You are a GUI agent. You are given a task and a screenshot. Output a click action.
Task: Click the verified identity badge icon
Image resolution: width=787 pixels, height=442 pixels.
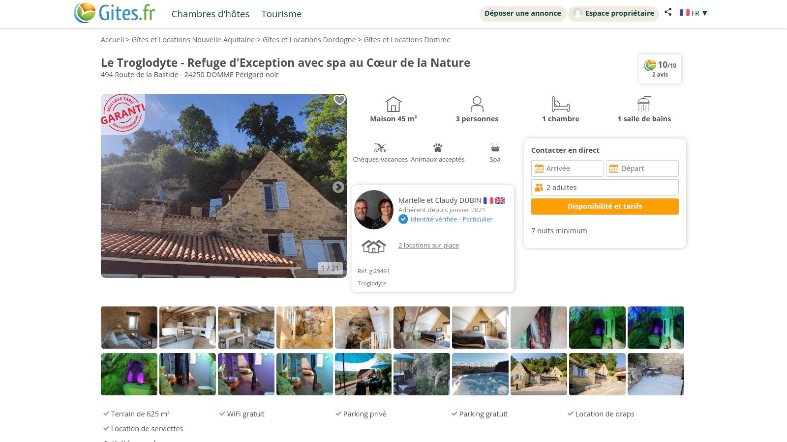403,220
